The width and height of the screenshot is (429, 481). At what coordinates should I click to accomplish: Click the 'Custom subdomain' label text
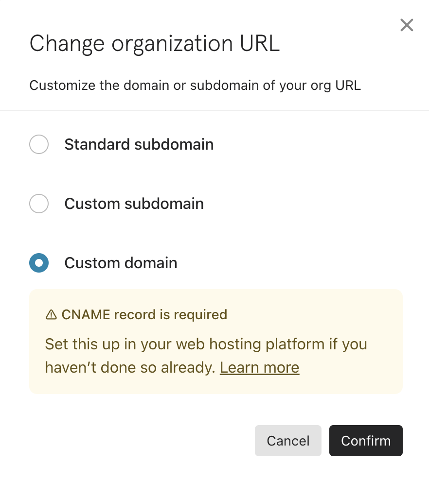(x=134, y=204)
